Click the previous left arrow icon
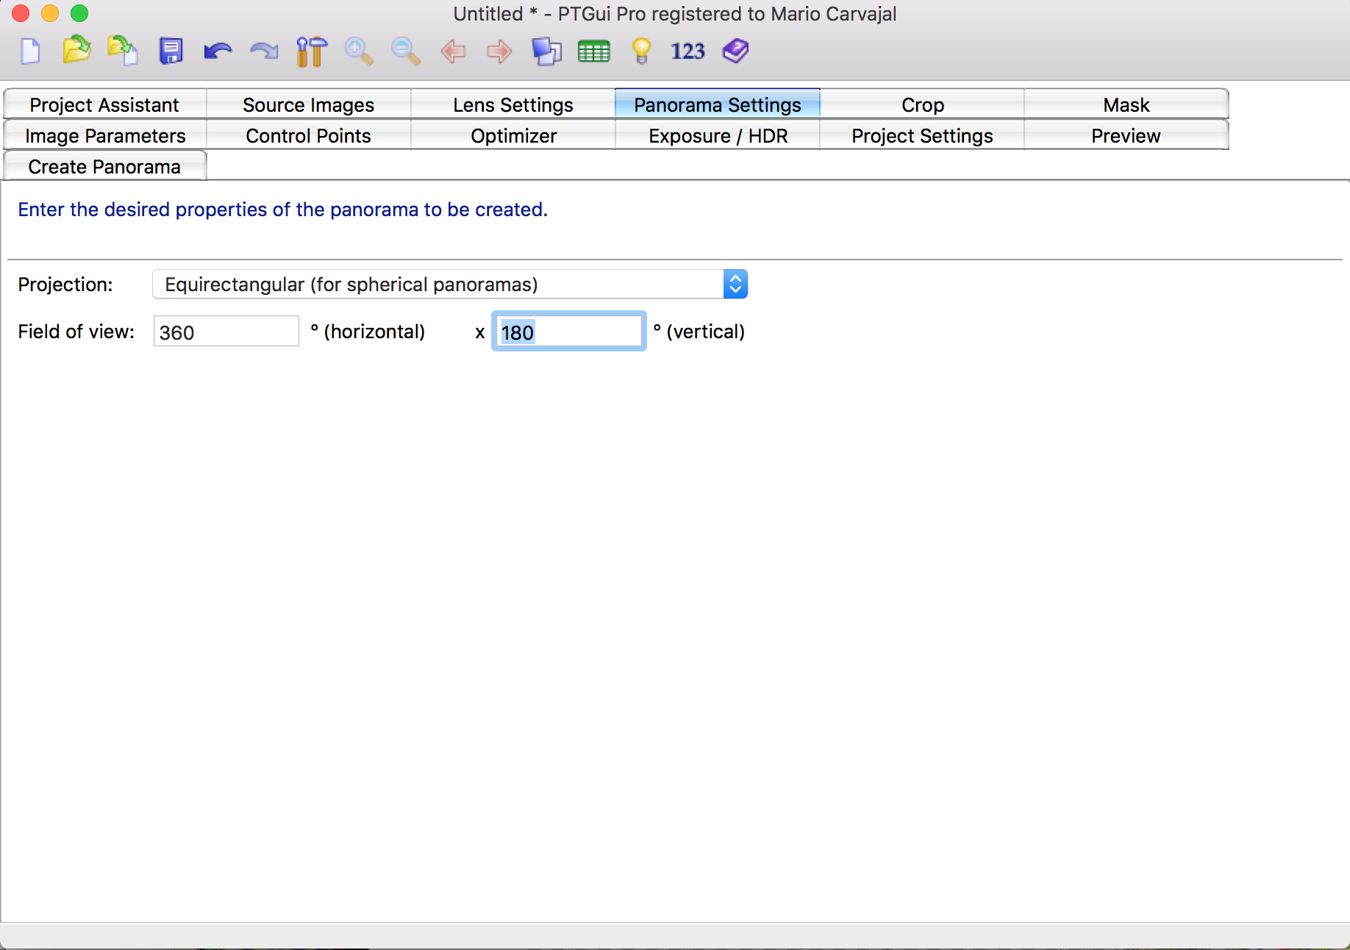Image resolution: width=1350 pixels, height=950 pixels. coord(453,51)
